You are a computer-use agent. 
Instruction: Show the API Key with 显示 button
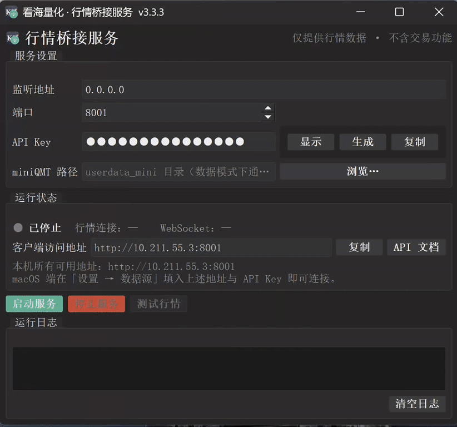point(311,142)
